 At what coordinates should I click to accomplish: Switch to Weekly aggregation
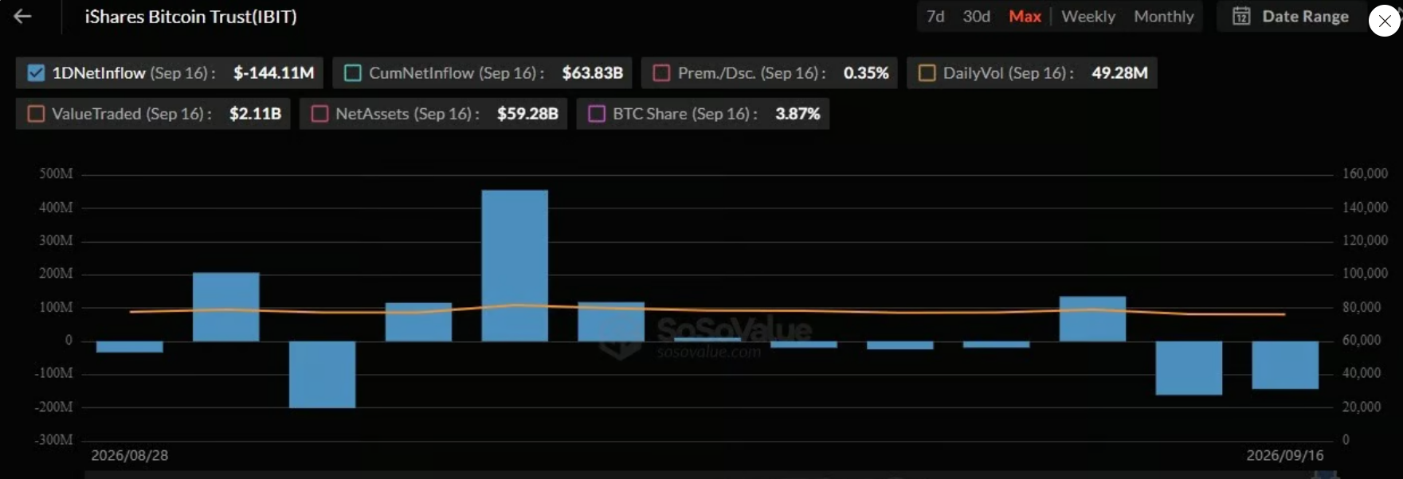[1088, 16]
